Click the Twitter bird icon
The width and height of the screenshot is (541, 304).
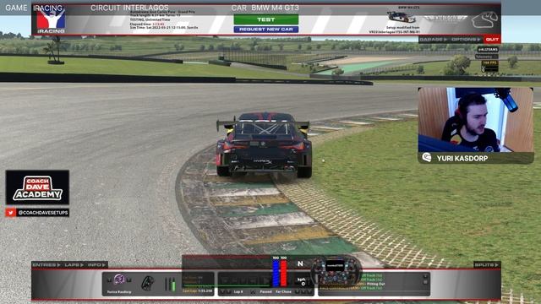click(10, 213)
